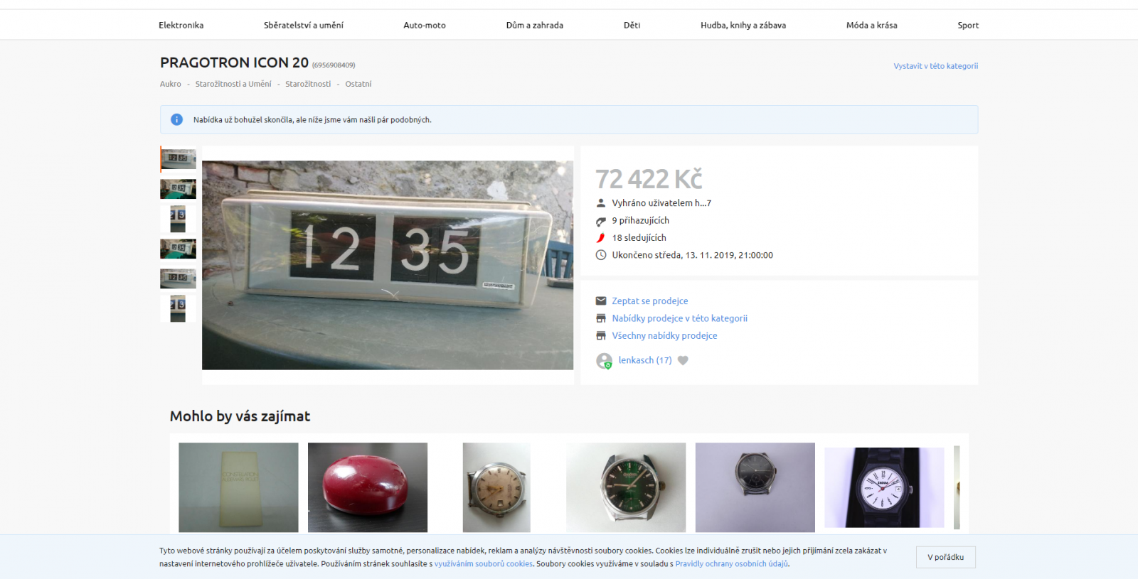Open Všechny nabídky prodejce

point(664,336)
